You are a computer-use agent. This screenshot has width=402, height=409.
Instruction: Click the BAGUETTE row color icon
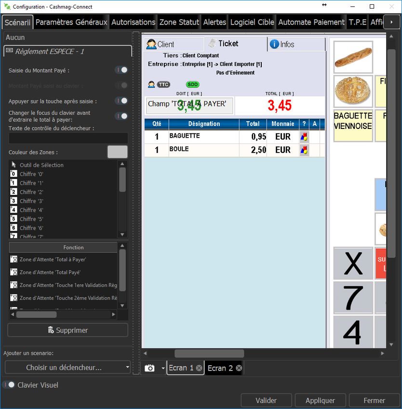coord(304,137)
